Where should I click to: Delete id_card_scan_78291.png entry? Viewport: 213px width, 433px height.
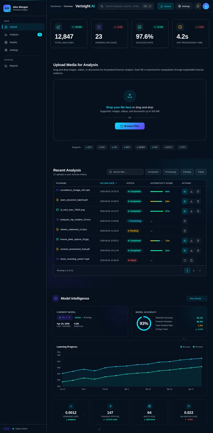click(x=198, y=211)
